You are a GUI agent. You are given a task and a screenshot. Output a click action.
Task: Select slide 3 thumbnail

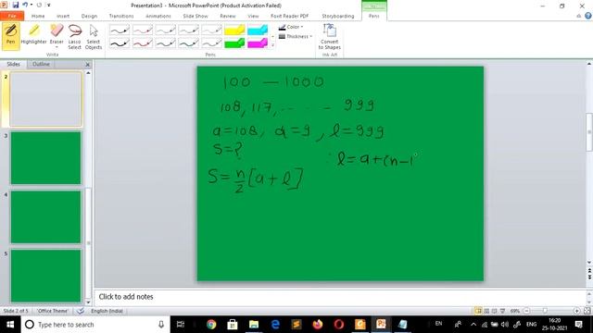(45, 158)
